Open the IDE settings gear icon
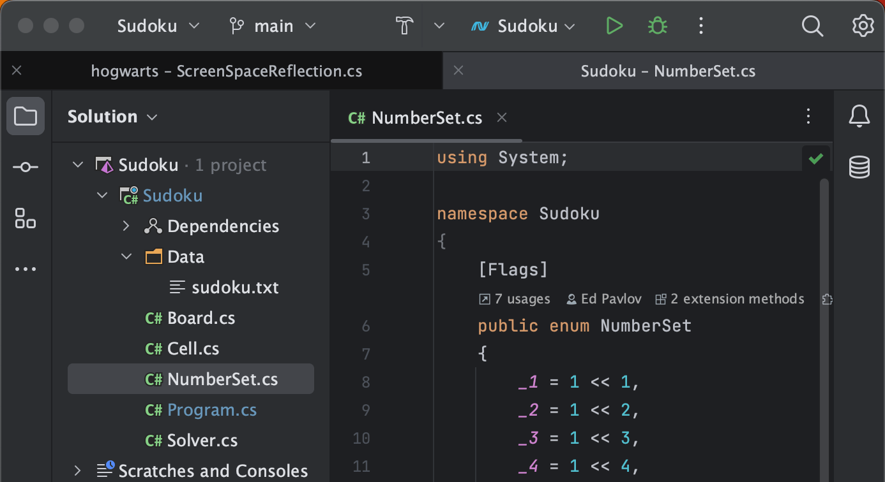885x482 pixels. (x=863, y=26)
